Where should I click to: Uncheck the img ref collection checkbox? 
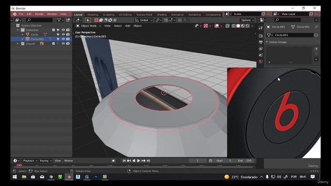[53, 43]
